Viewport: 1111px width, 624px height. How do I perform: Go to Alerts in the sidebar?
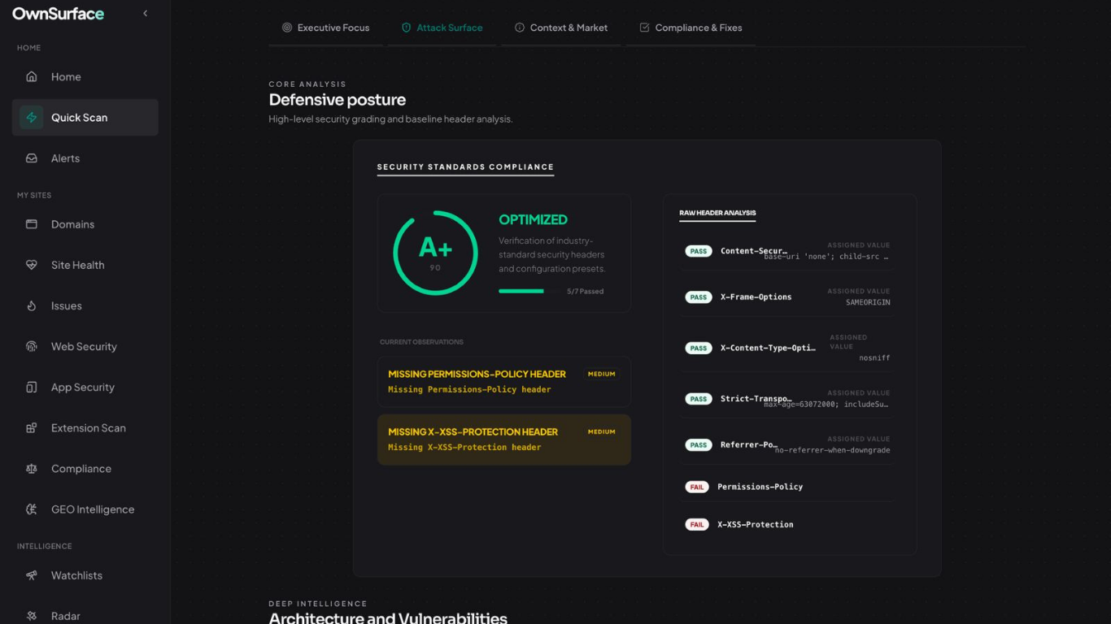coord(85,158)
